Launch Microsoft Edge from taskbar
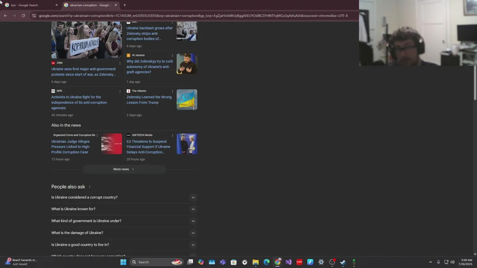Viewport: 477px width, 268px height. pos(266,262)
